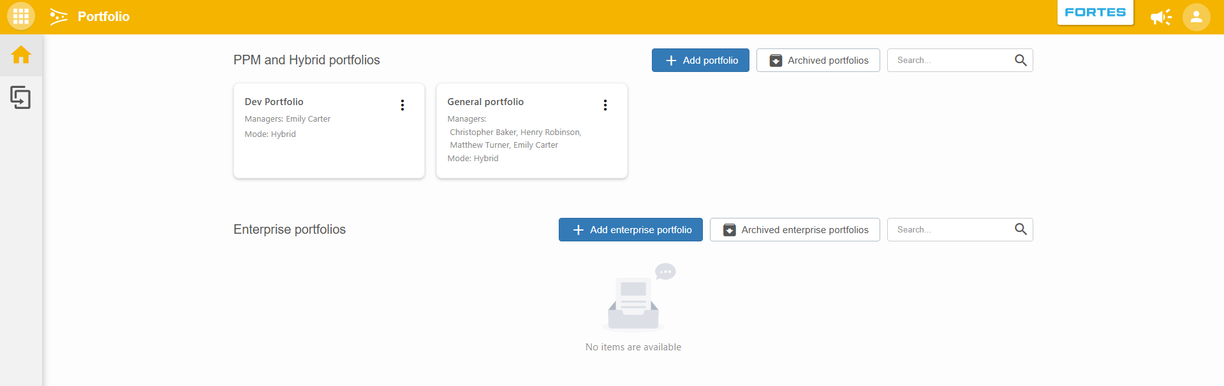
Task: Click the FORTES logo
Action: click(1095, 12)
